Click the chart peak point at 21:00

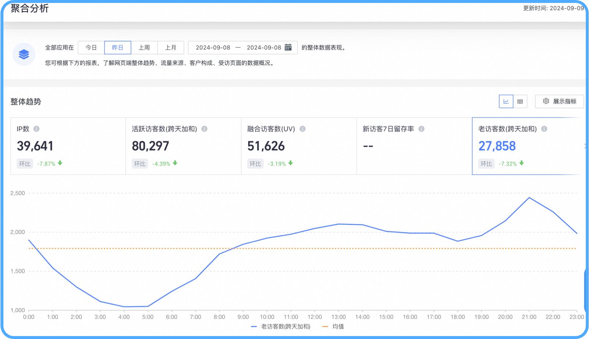[529, 197]
